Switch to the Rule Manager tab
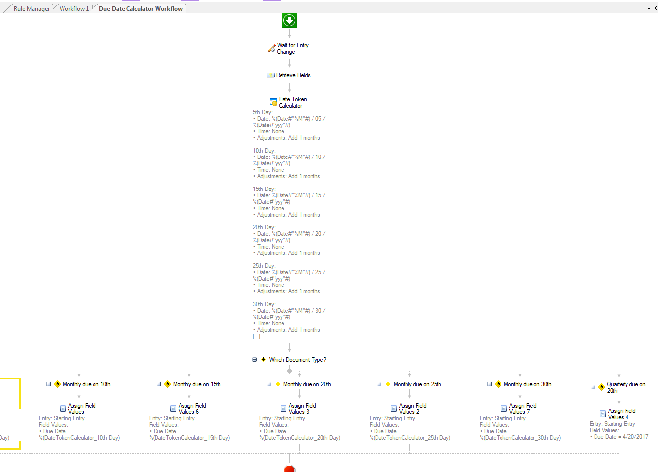The height and width of the screenshot is (472, 658). (31, 9)
